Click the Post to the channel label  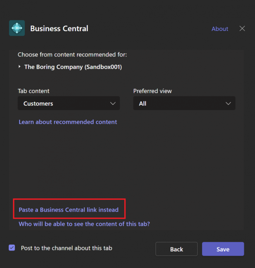tap(66, 248)
